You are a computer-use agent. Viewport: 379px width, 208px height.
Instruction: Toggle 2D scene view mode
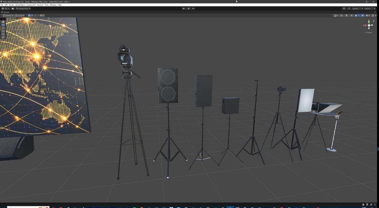(x=341, y=15)
